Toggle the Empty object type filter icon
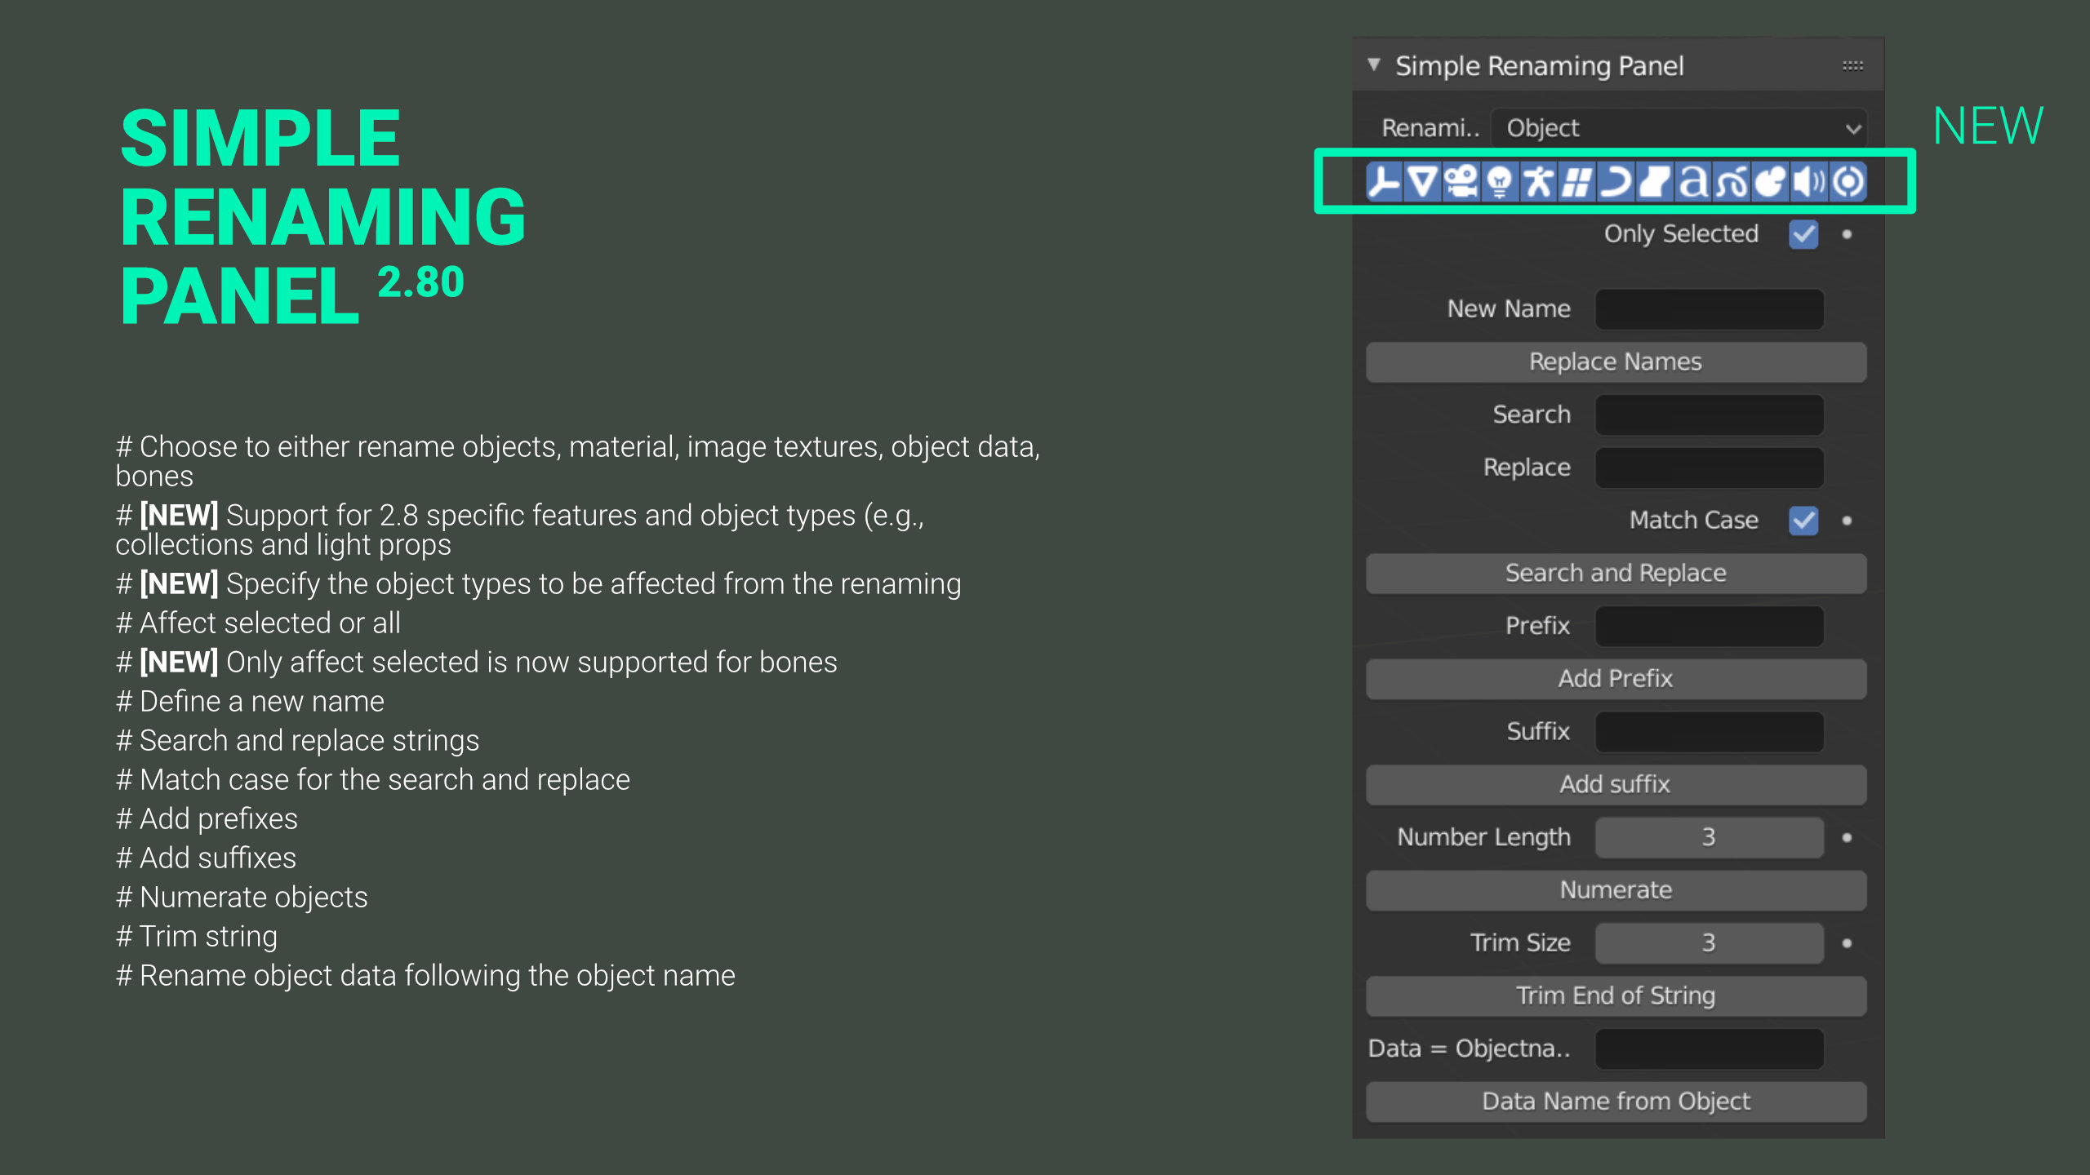This screenshot has width=2090, height=1175. [1384, 181]
